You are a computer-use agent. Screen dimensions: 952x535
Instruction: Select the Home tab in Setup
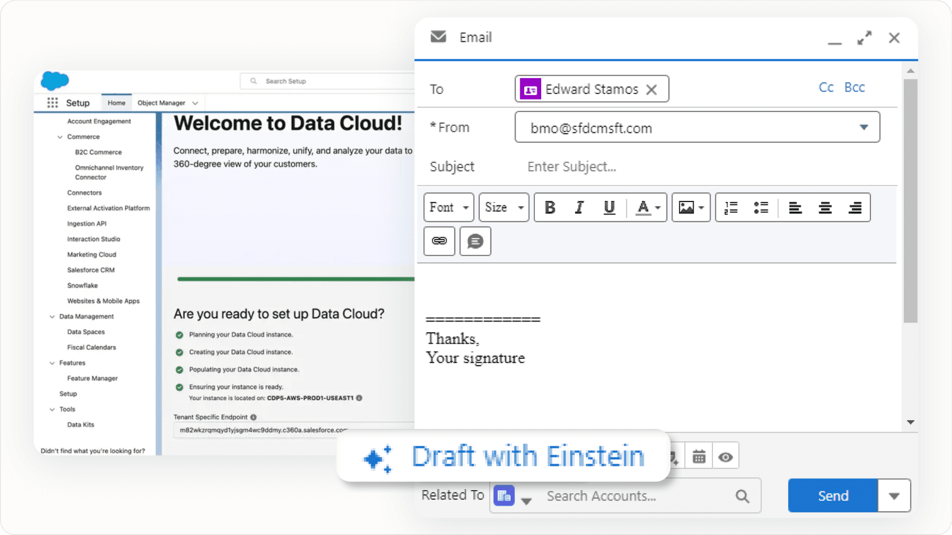click(x=116, y=102)
